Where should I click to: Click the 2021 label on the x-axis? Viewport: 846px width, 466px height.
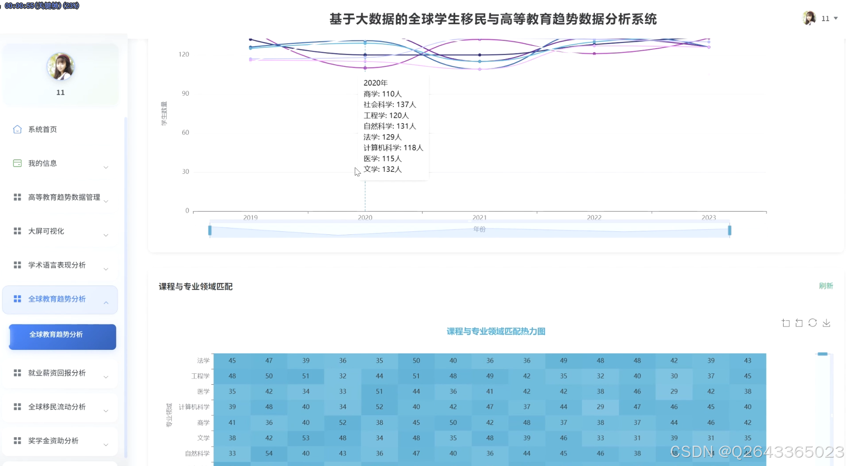(479, 218)
